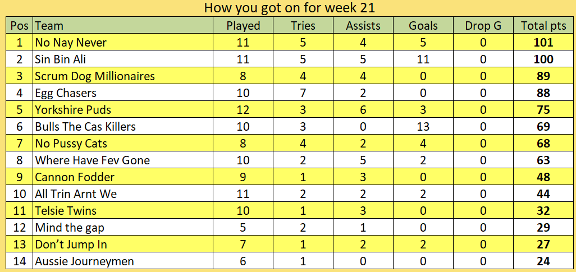Select the Pos column header
Image resolution: width=576 pixels, height=272 pixels.
point(20,25)
